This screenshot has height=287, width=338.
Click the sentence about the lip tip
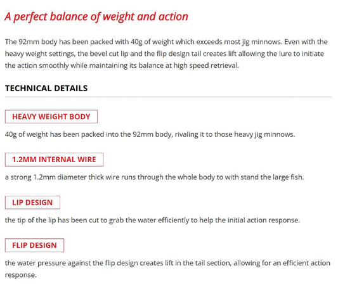(152, 220)
